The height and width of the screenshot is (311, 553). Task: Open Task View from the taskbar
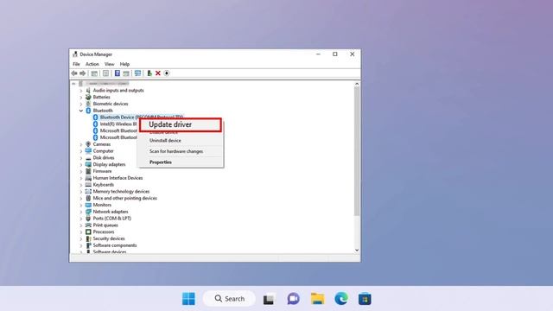point(269,299)
